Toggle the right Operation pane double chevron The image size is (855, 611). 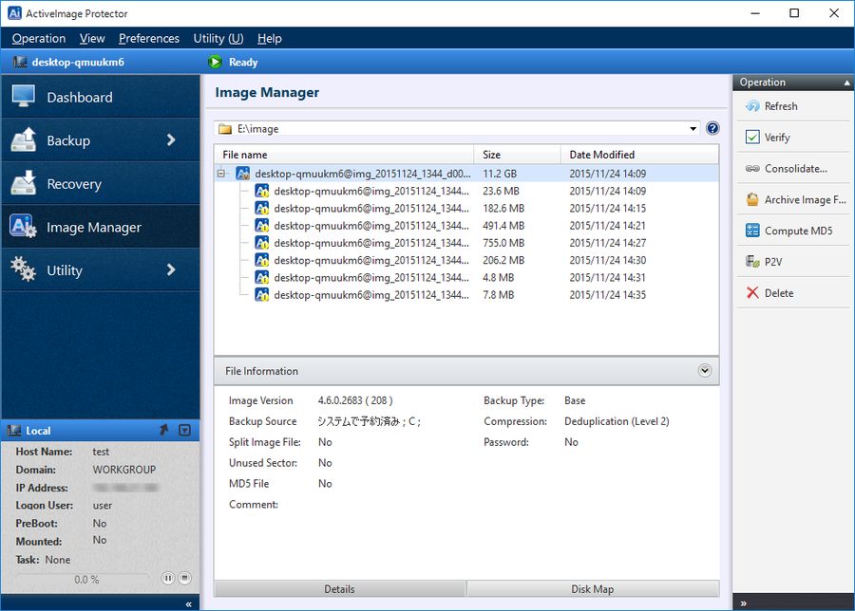[x=743, y=603]
